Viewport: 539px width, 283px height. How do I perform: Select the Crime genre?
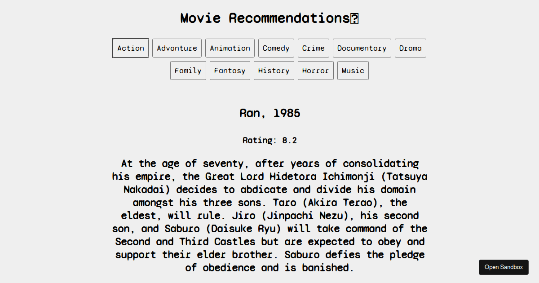coord(313,48)
